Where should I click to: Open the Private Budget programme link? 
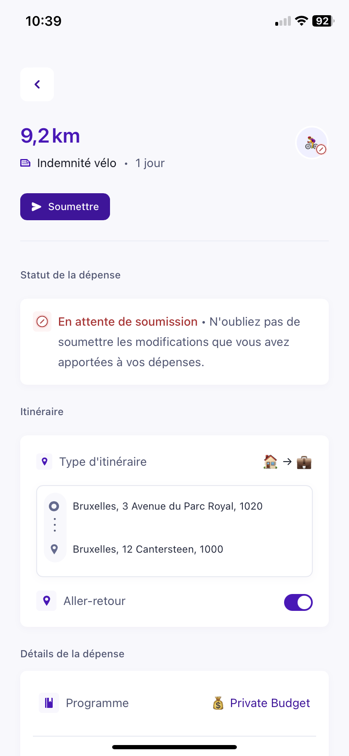270,703
